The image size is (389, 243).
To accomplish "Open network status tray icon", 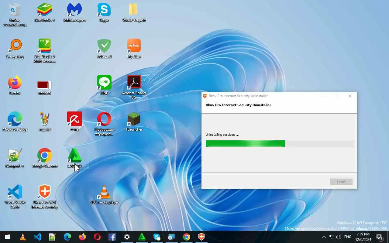I will (332, 237).
